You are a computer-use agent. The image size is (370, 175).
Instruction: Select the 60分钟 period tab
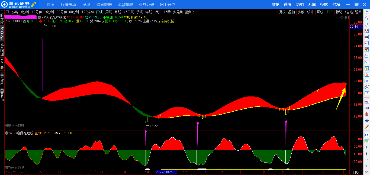click(x=74, y=12)
